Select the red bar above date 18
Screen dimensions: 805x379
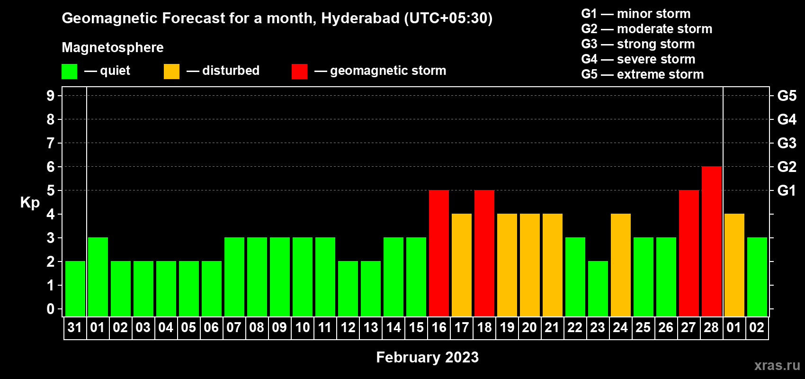click(484, 253)
